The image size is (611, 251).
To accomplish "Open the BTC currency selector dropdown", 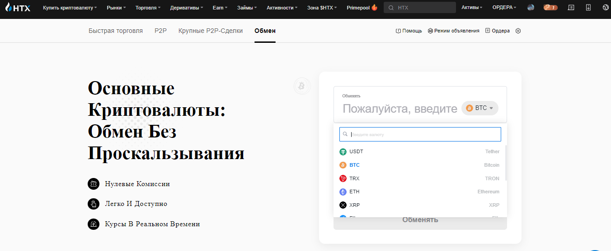I will pos(480,108).
